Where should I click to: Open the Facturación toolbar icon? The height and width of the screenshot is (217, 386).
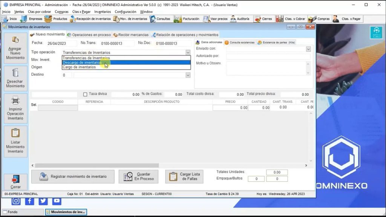pyautogui.click(x=186, y=19)
